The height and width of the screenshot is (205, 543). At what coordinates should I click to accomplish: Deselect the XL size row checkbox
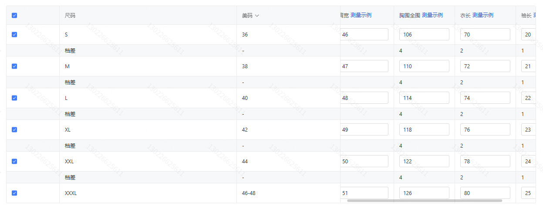coord(14,130)
